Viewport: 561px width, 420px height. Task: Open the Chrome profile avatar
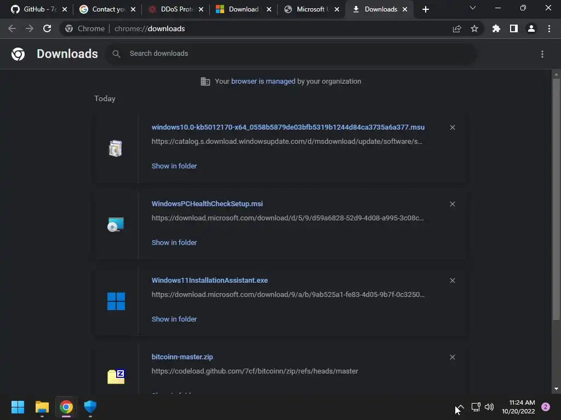tap(531, 28)
